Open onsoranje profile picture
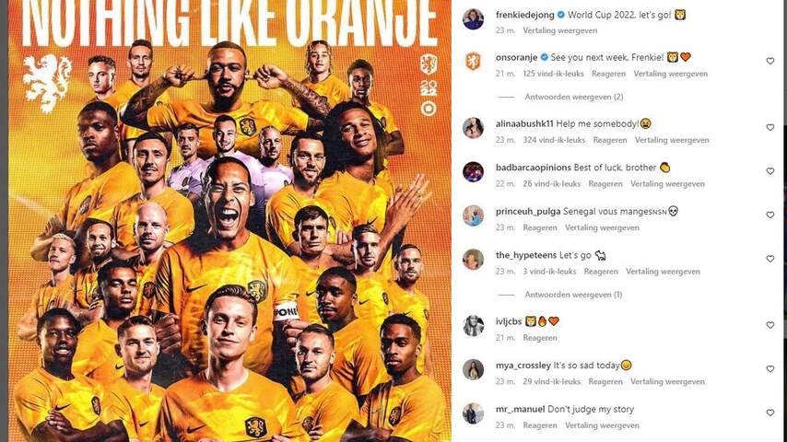Screen dimensions: 787x442 click(x=474, y=62)
